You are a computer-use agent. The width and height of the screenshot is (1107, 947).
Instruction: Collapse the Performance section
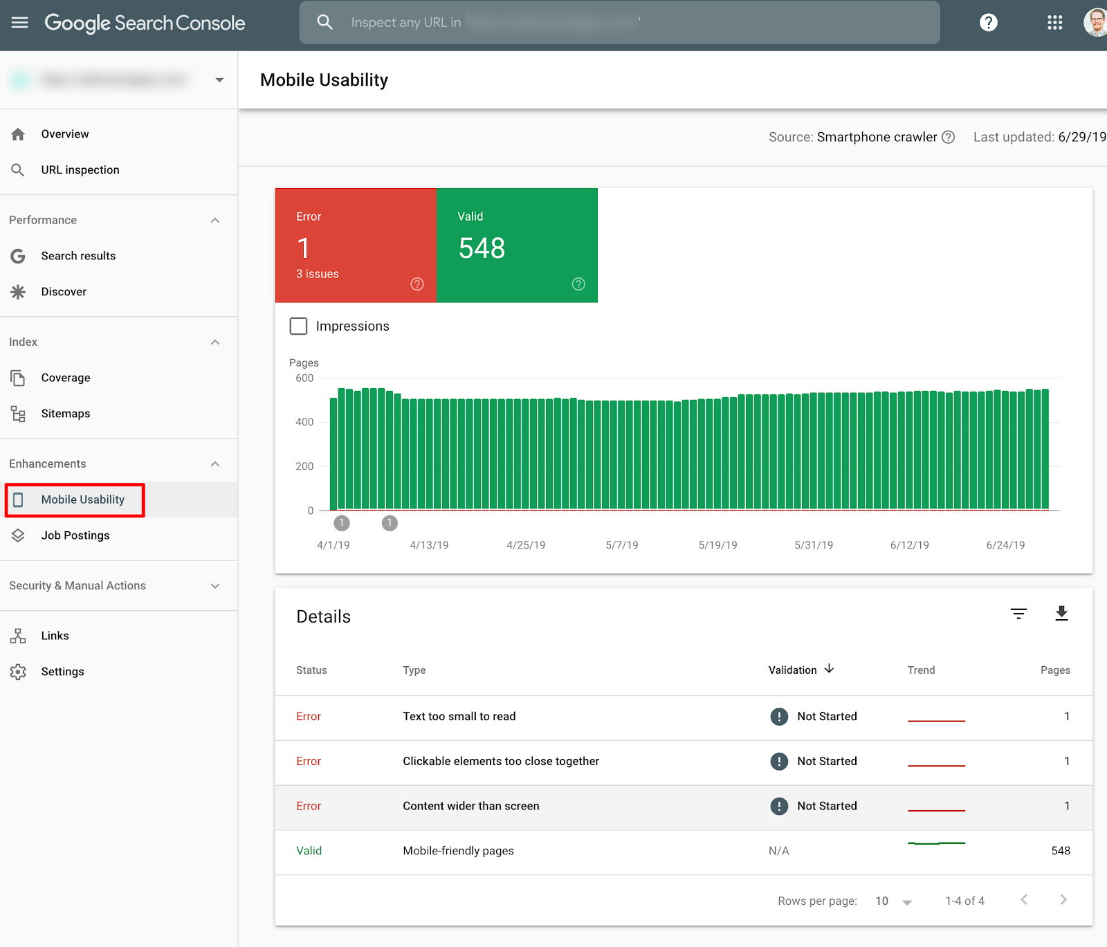pyautogui.click(x=215, y=220)
